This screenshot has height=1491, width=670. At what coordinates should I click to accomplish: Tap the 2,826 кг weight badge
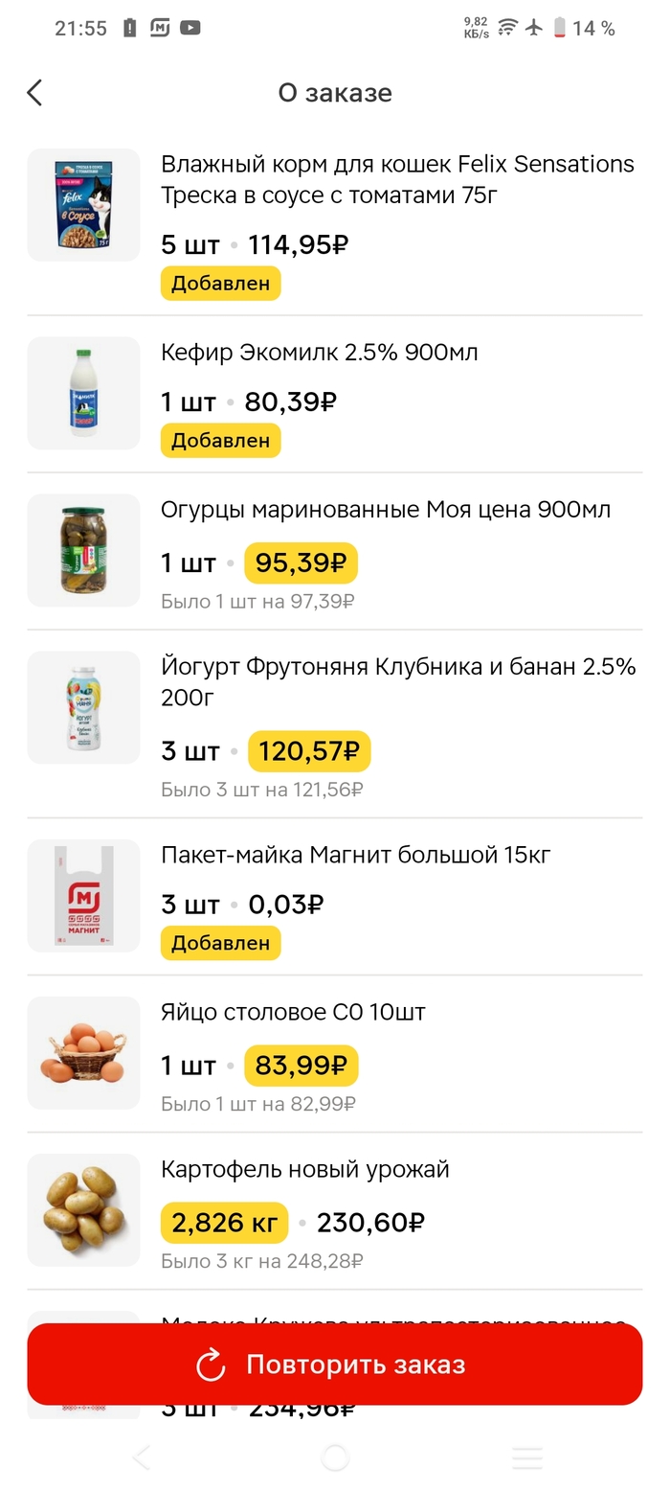[224, 1223]
